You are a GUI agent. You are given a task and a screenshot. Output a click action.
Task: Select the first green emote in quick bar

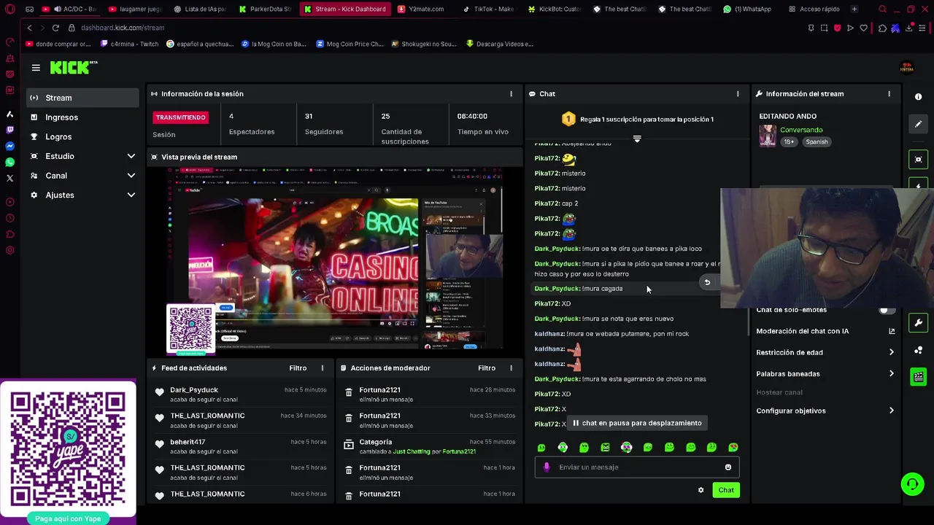[541, 448]
